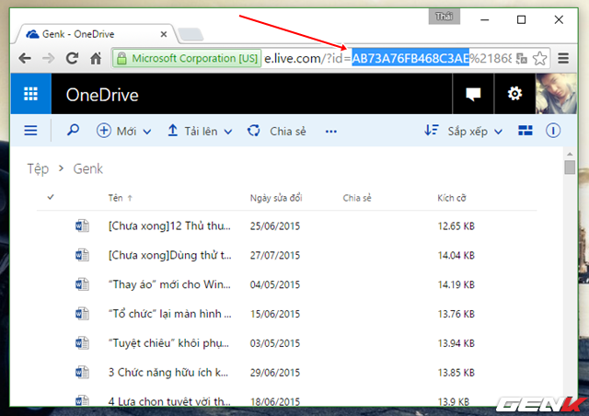Screen dimensions: 589x416
Task: Go to the Chrome home page
Action: click(96, 58)
